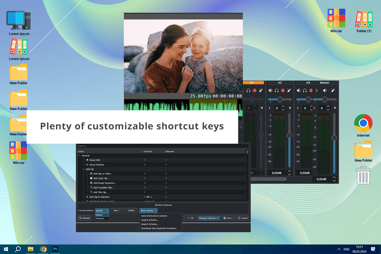Image resolution: width=381 pixels, height=254 pixels.
Task: Select the Master mixer channel header
Action: [x=324, y=83]
